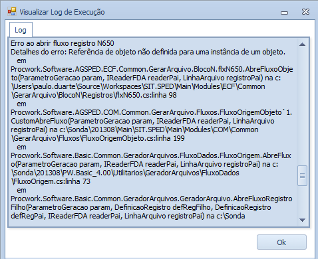Place cursor on 'Erro ao abrir fluxo registro N650' line
The width and height of the screenshot is (318, 259).
(x=63, y=43)
